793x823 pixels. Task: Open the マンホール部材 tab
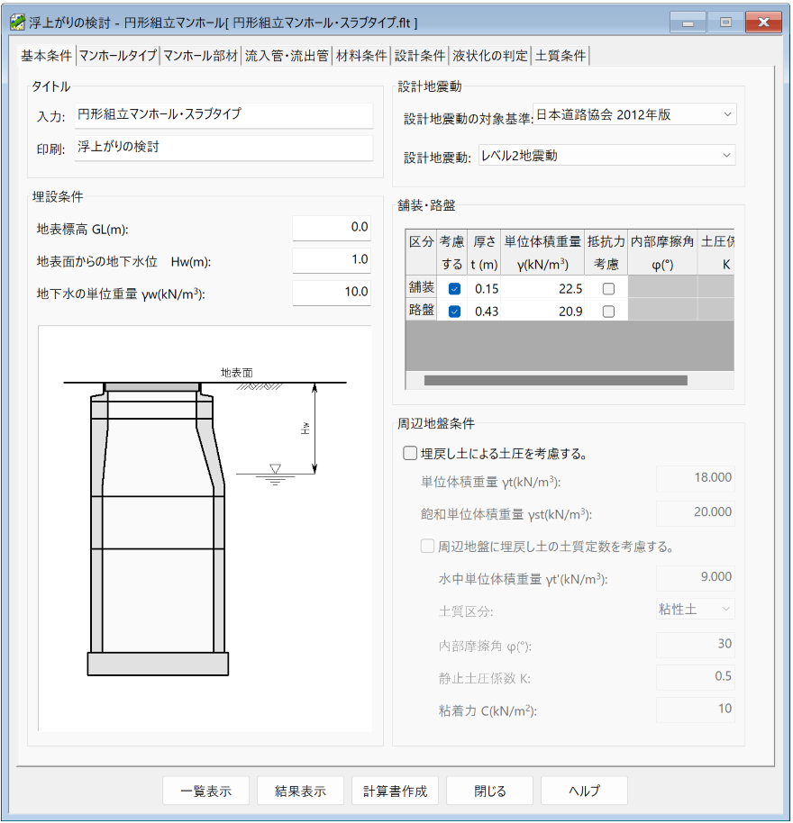click(200, 56)
